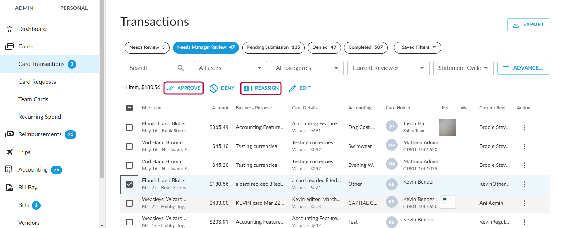Click the Accounting icon in sidebar

9,170
